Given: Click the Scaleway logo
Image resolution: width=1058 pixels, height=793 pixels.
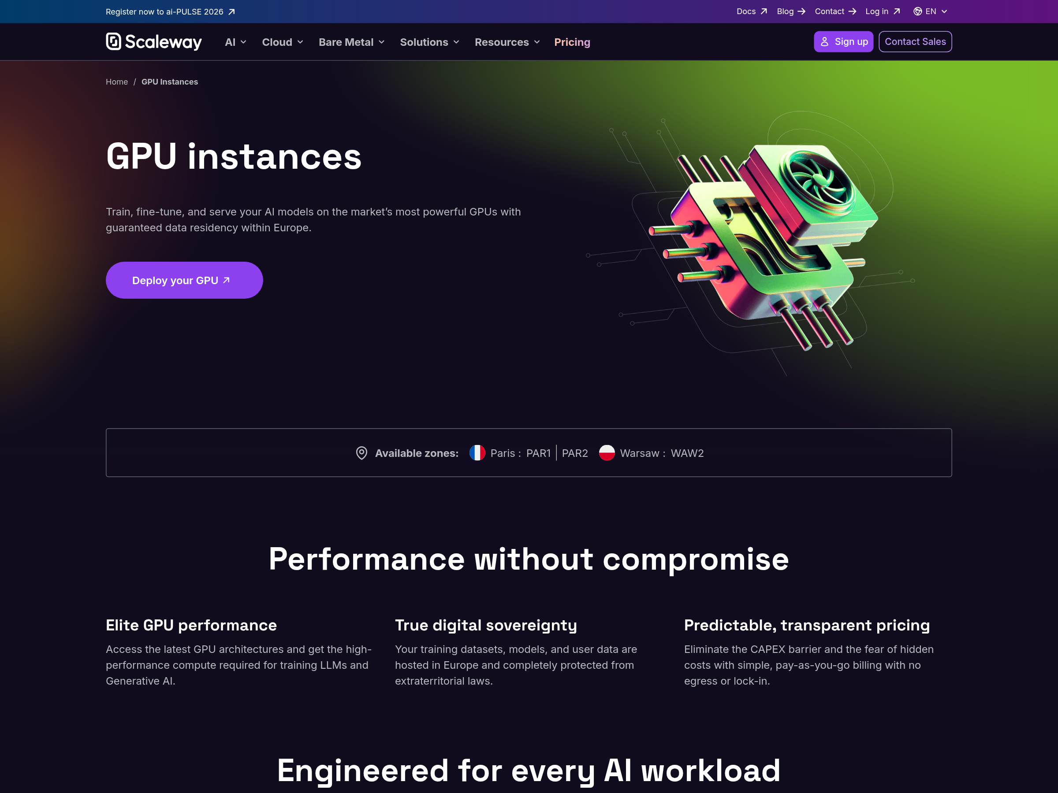Looking at the screenshot, I should (153, 41).
